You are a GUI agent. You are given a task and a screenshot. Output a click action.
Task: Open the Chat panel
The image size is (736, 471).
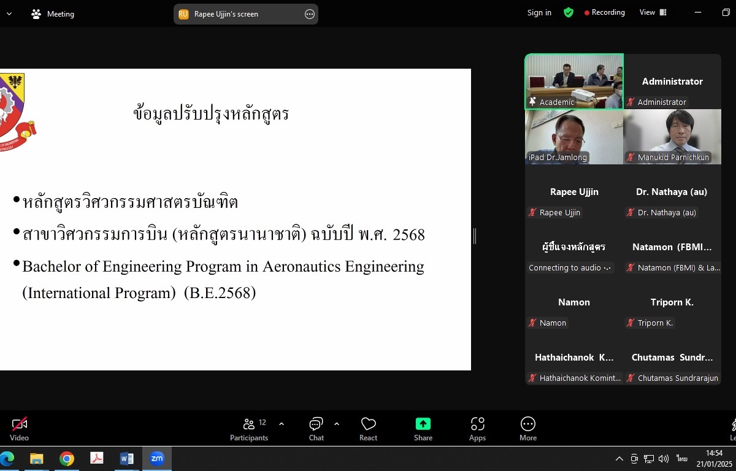click(x=316, y=429)
